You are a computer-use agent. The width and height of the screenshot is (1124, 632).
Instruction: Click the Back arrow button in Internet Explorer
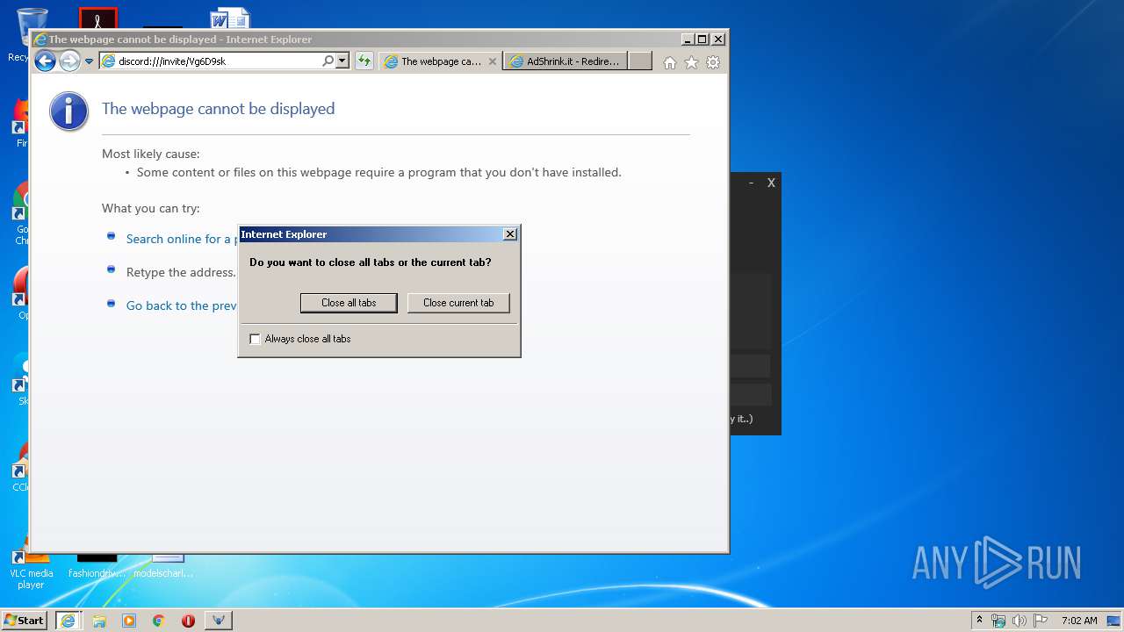point(45,61)
